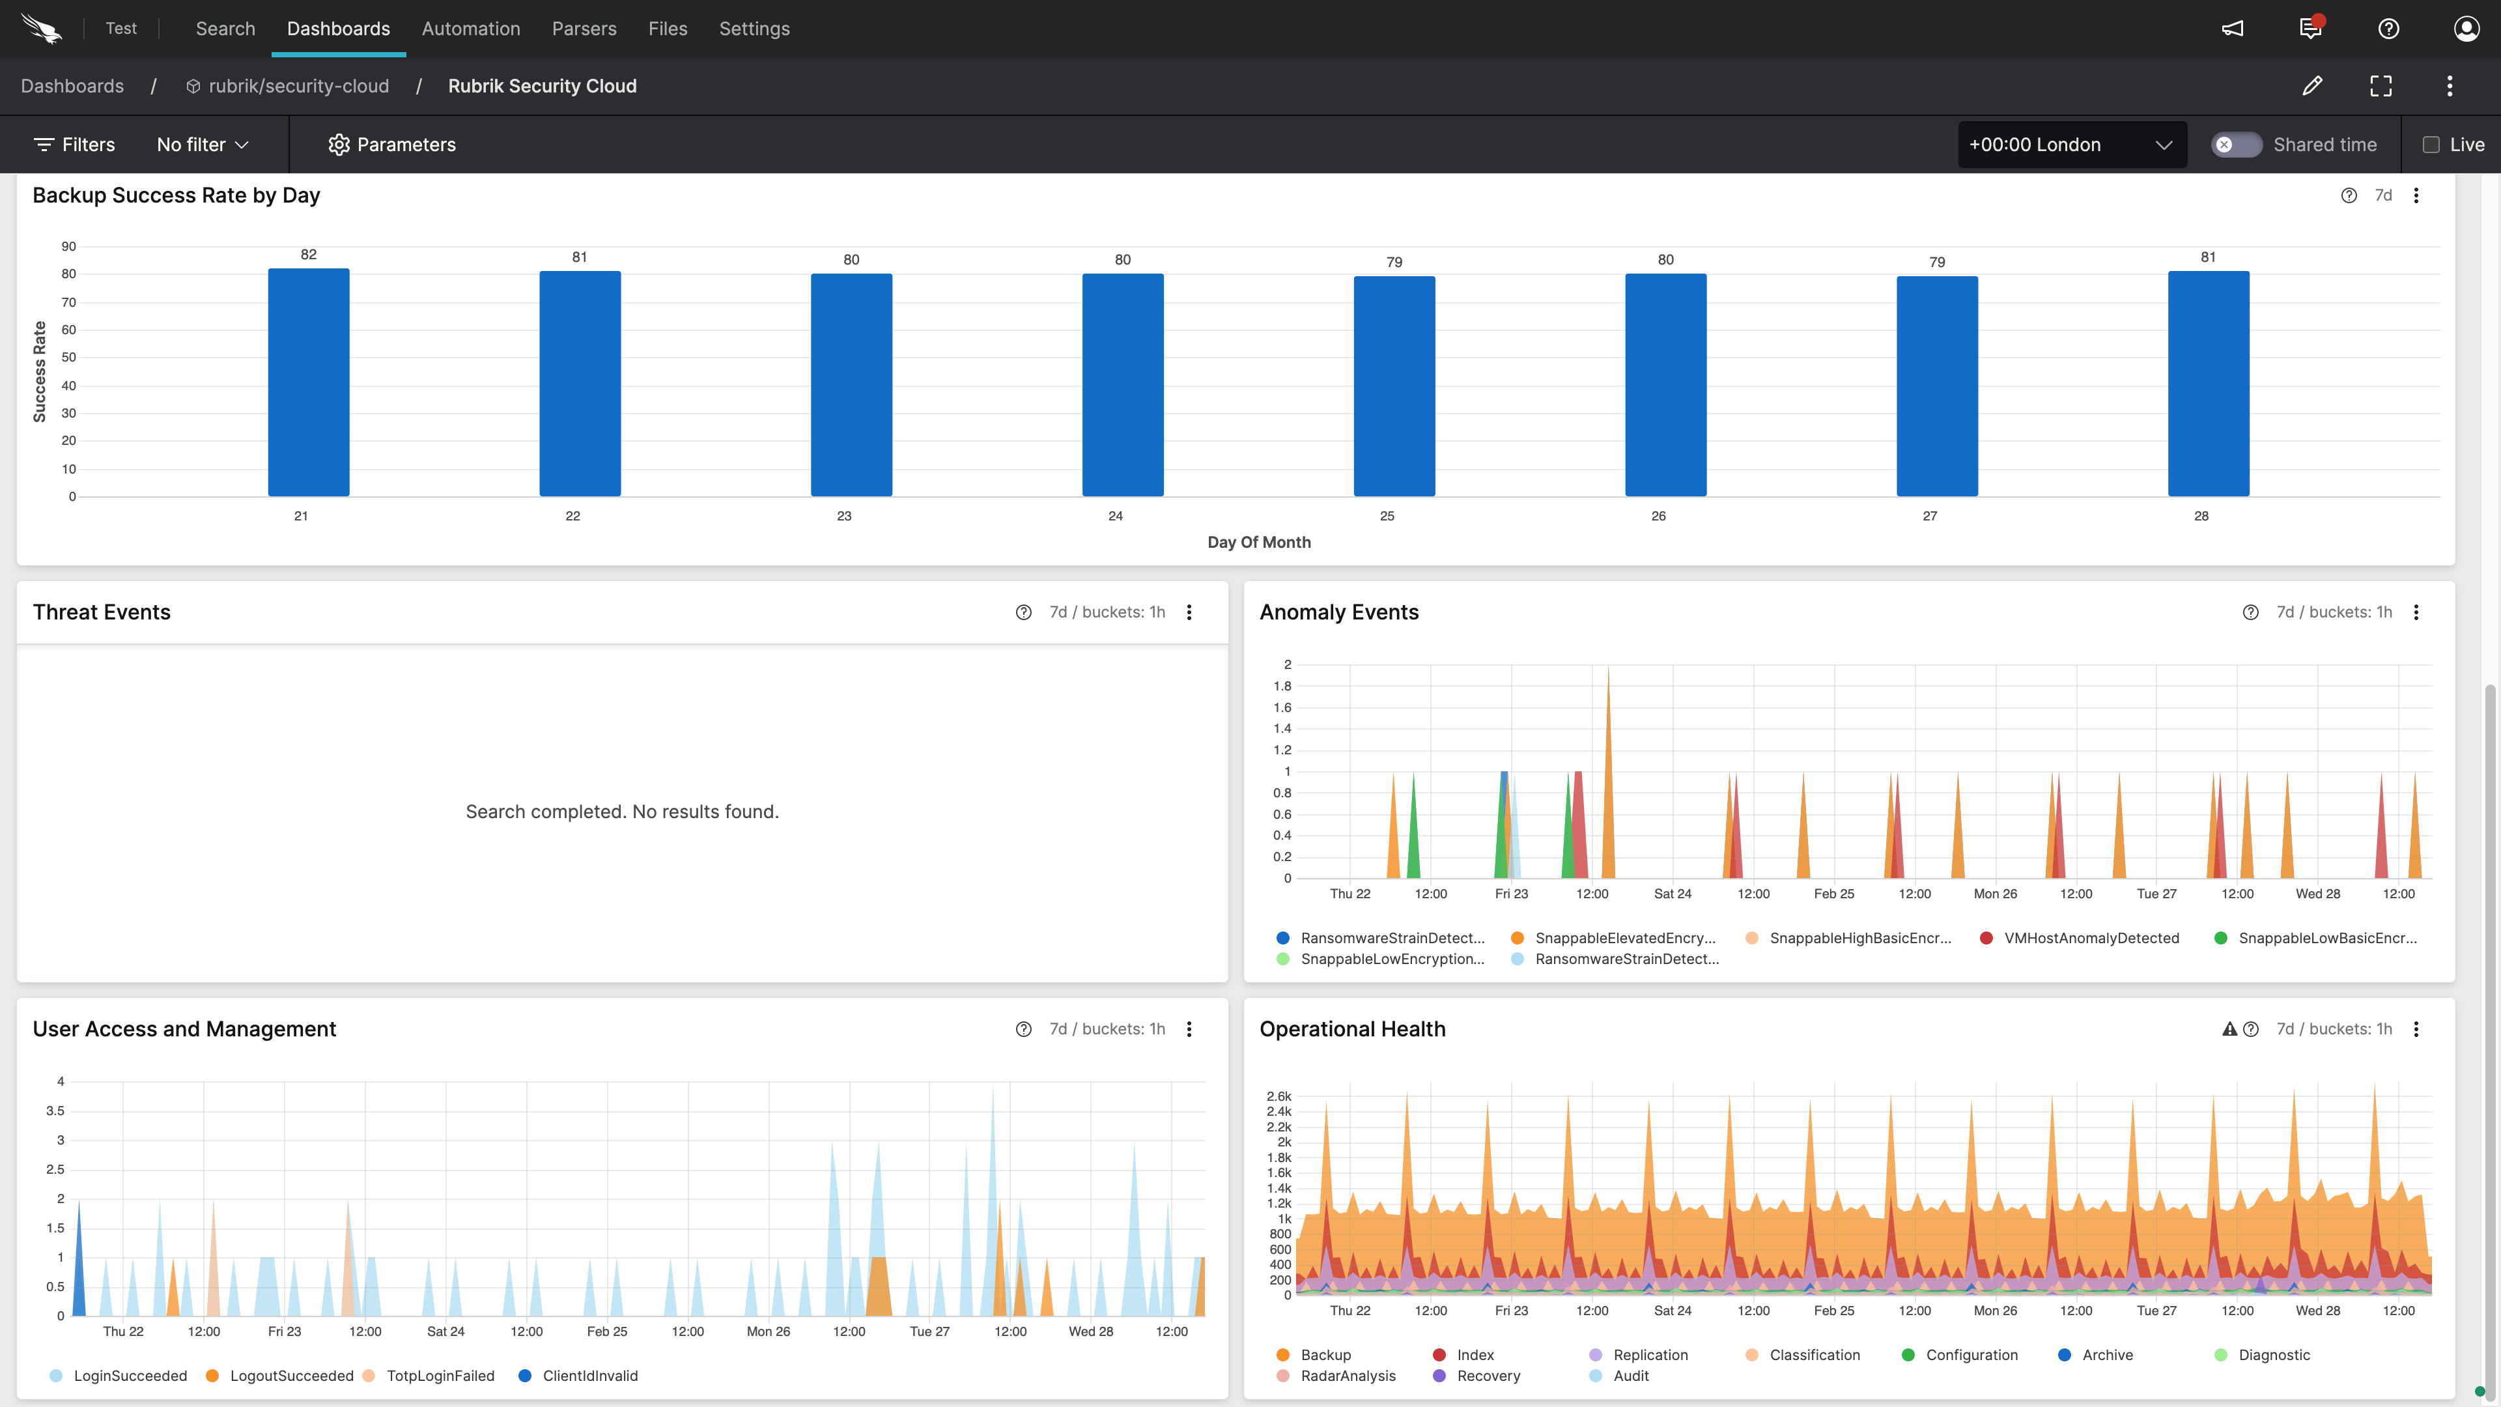Switch to the Automation tab

click(x=471, y=28)
